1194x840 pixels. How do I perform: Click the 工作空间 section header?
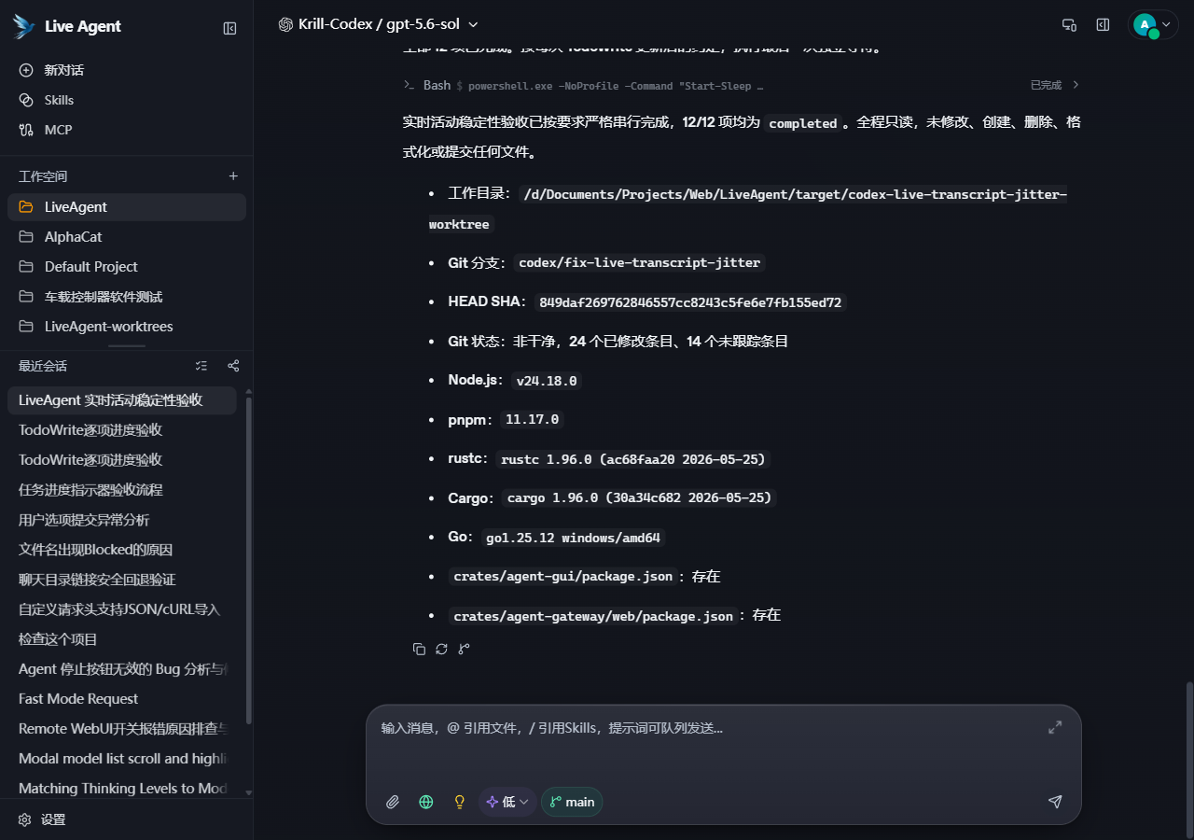tap(43, 176)
